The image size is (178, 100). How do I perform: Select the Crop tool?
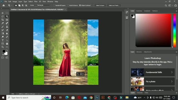tap(3, 20)
